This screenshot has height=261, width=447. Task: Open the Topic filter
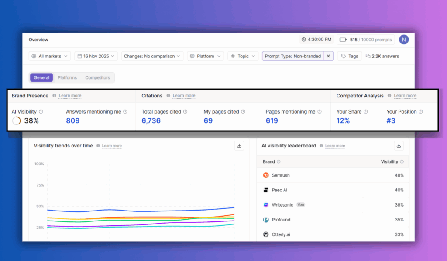(243, 56)
